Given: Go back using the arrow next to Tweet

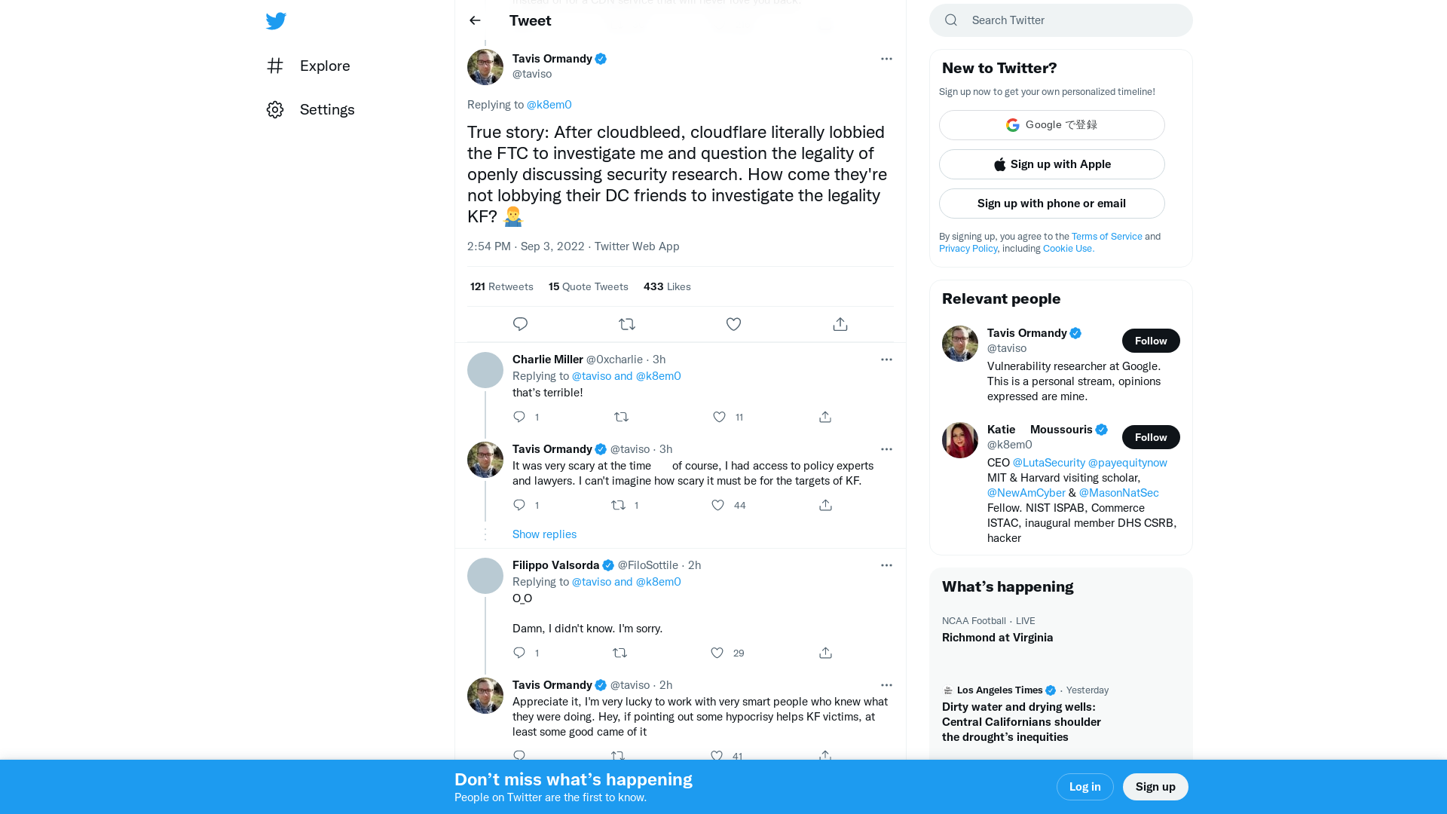Looking at the screenshot, I should click(474, 20).
